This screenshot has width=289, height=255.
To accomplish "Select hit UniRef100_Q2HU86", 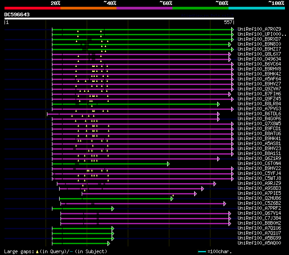I will click(x=259, y=198).
